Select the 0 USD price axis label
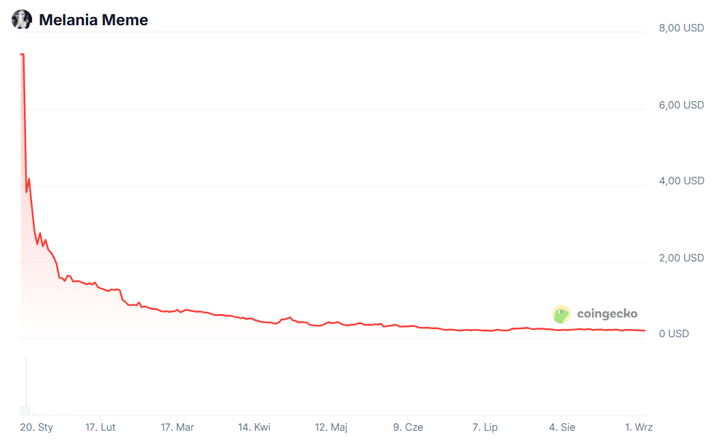 pos(674,334)
